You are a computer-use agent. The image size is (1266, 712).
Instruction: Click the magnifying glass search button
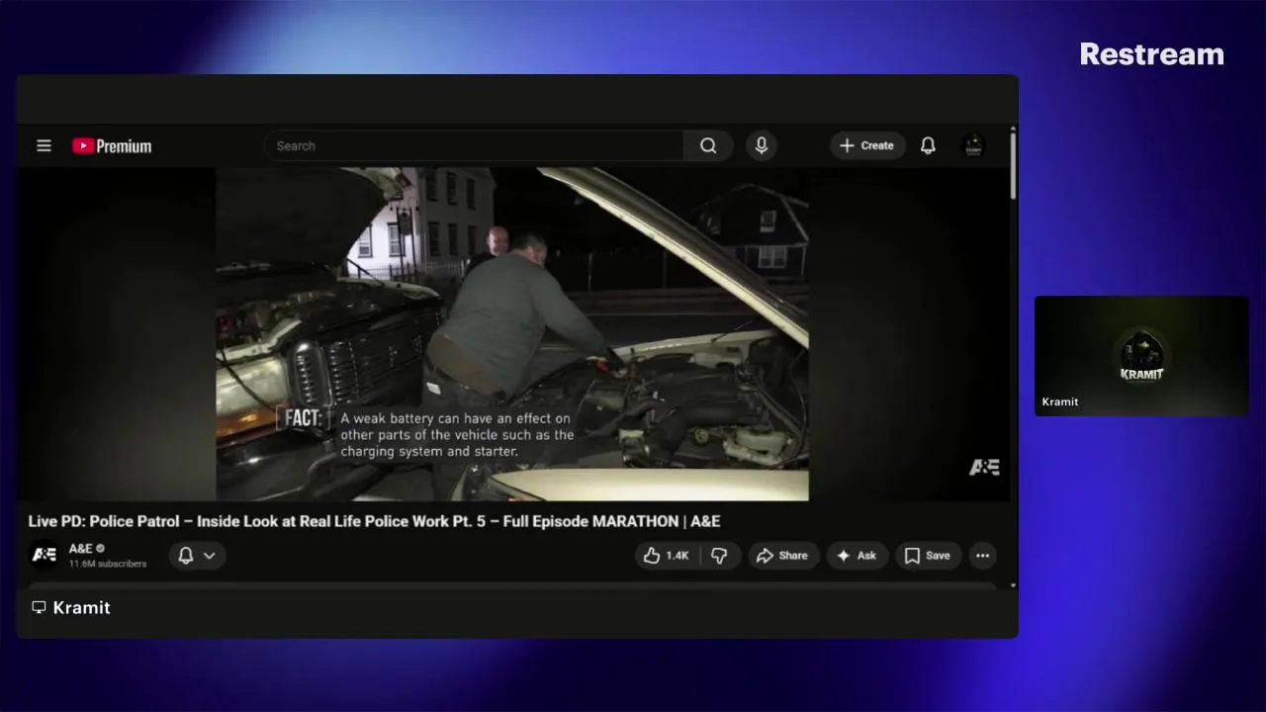click(x=708, y=145)
